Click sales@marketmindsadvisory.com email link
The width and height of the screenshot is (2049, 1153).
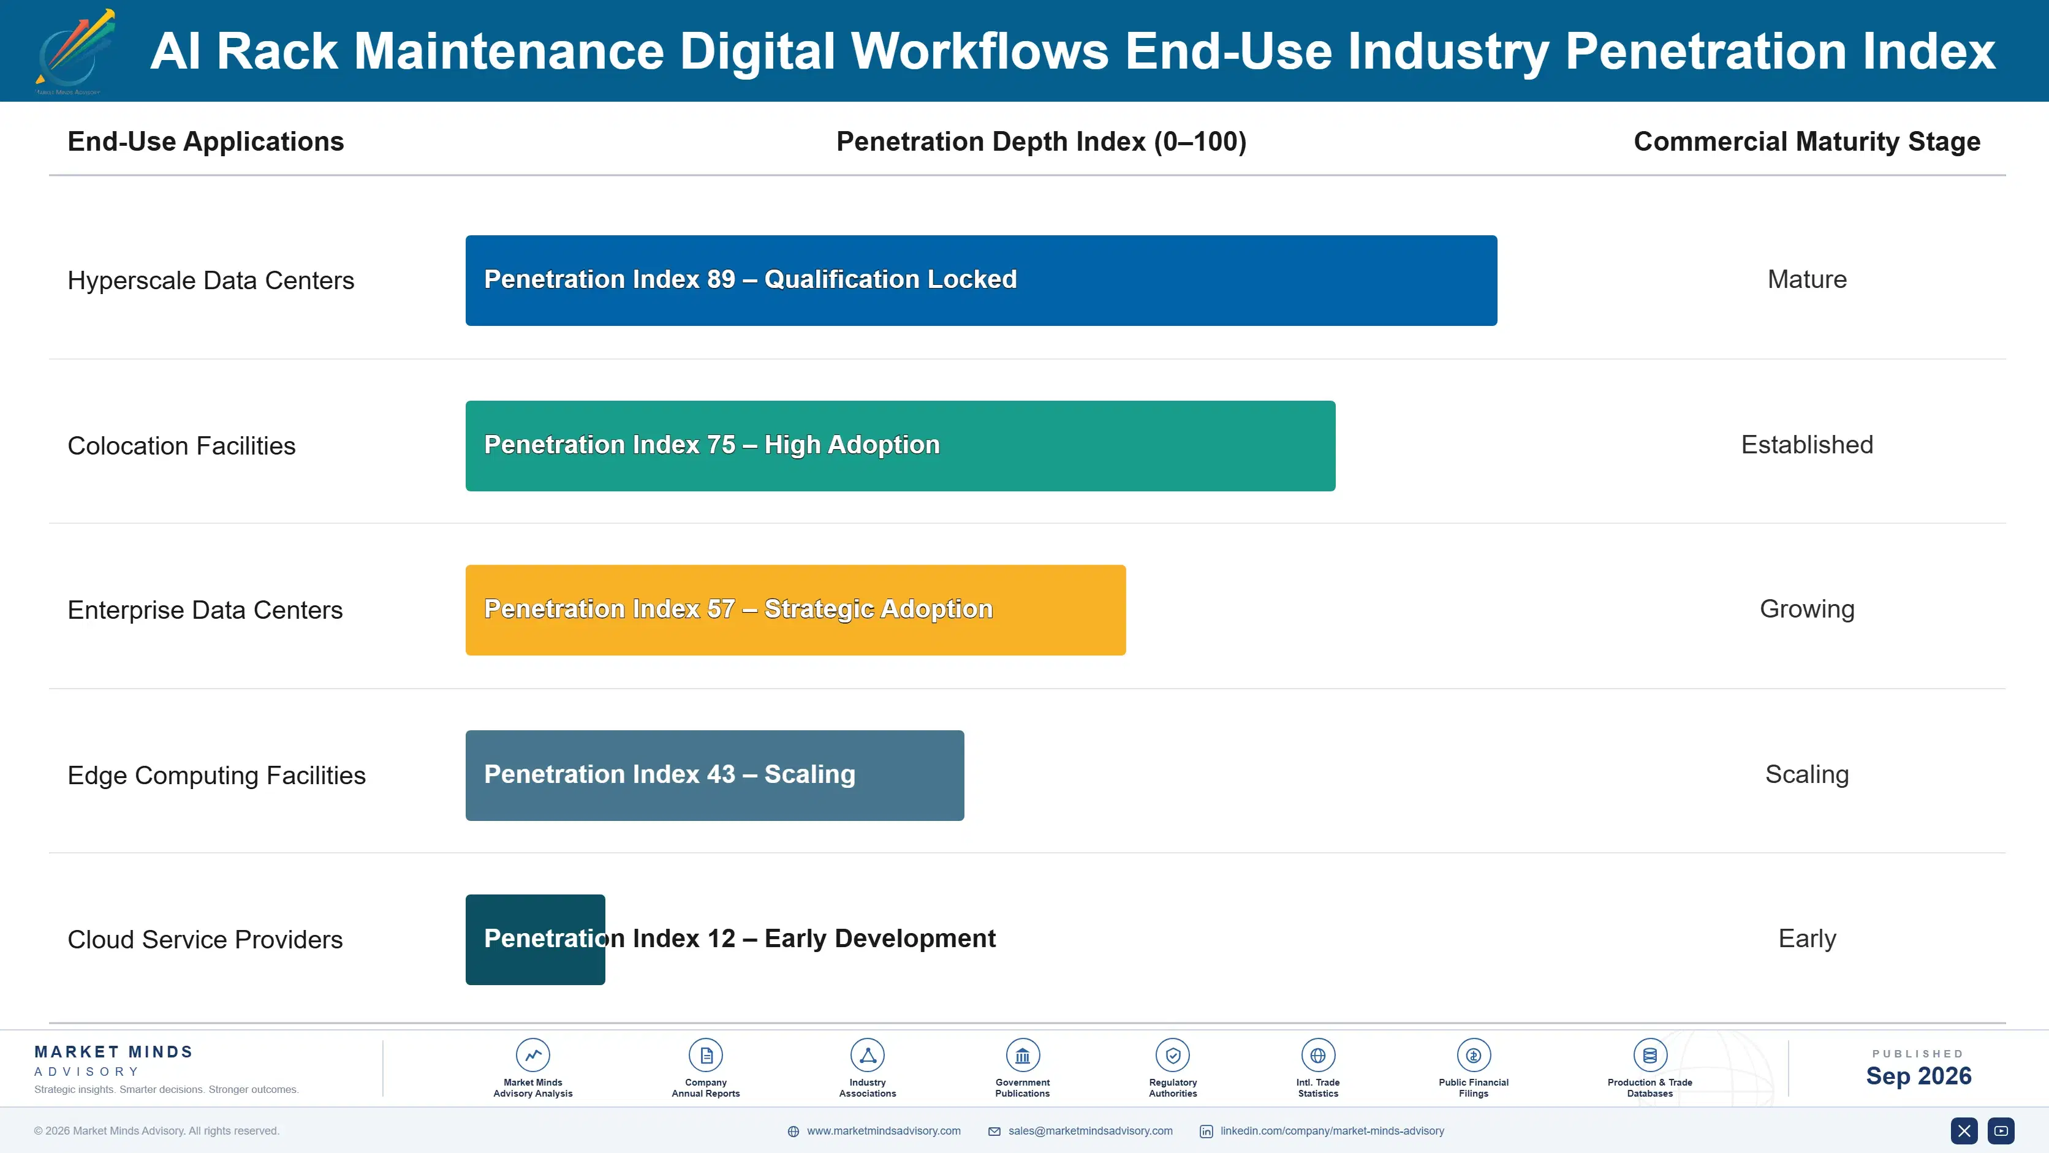pyautogui.click(x=1091, y=1131)
